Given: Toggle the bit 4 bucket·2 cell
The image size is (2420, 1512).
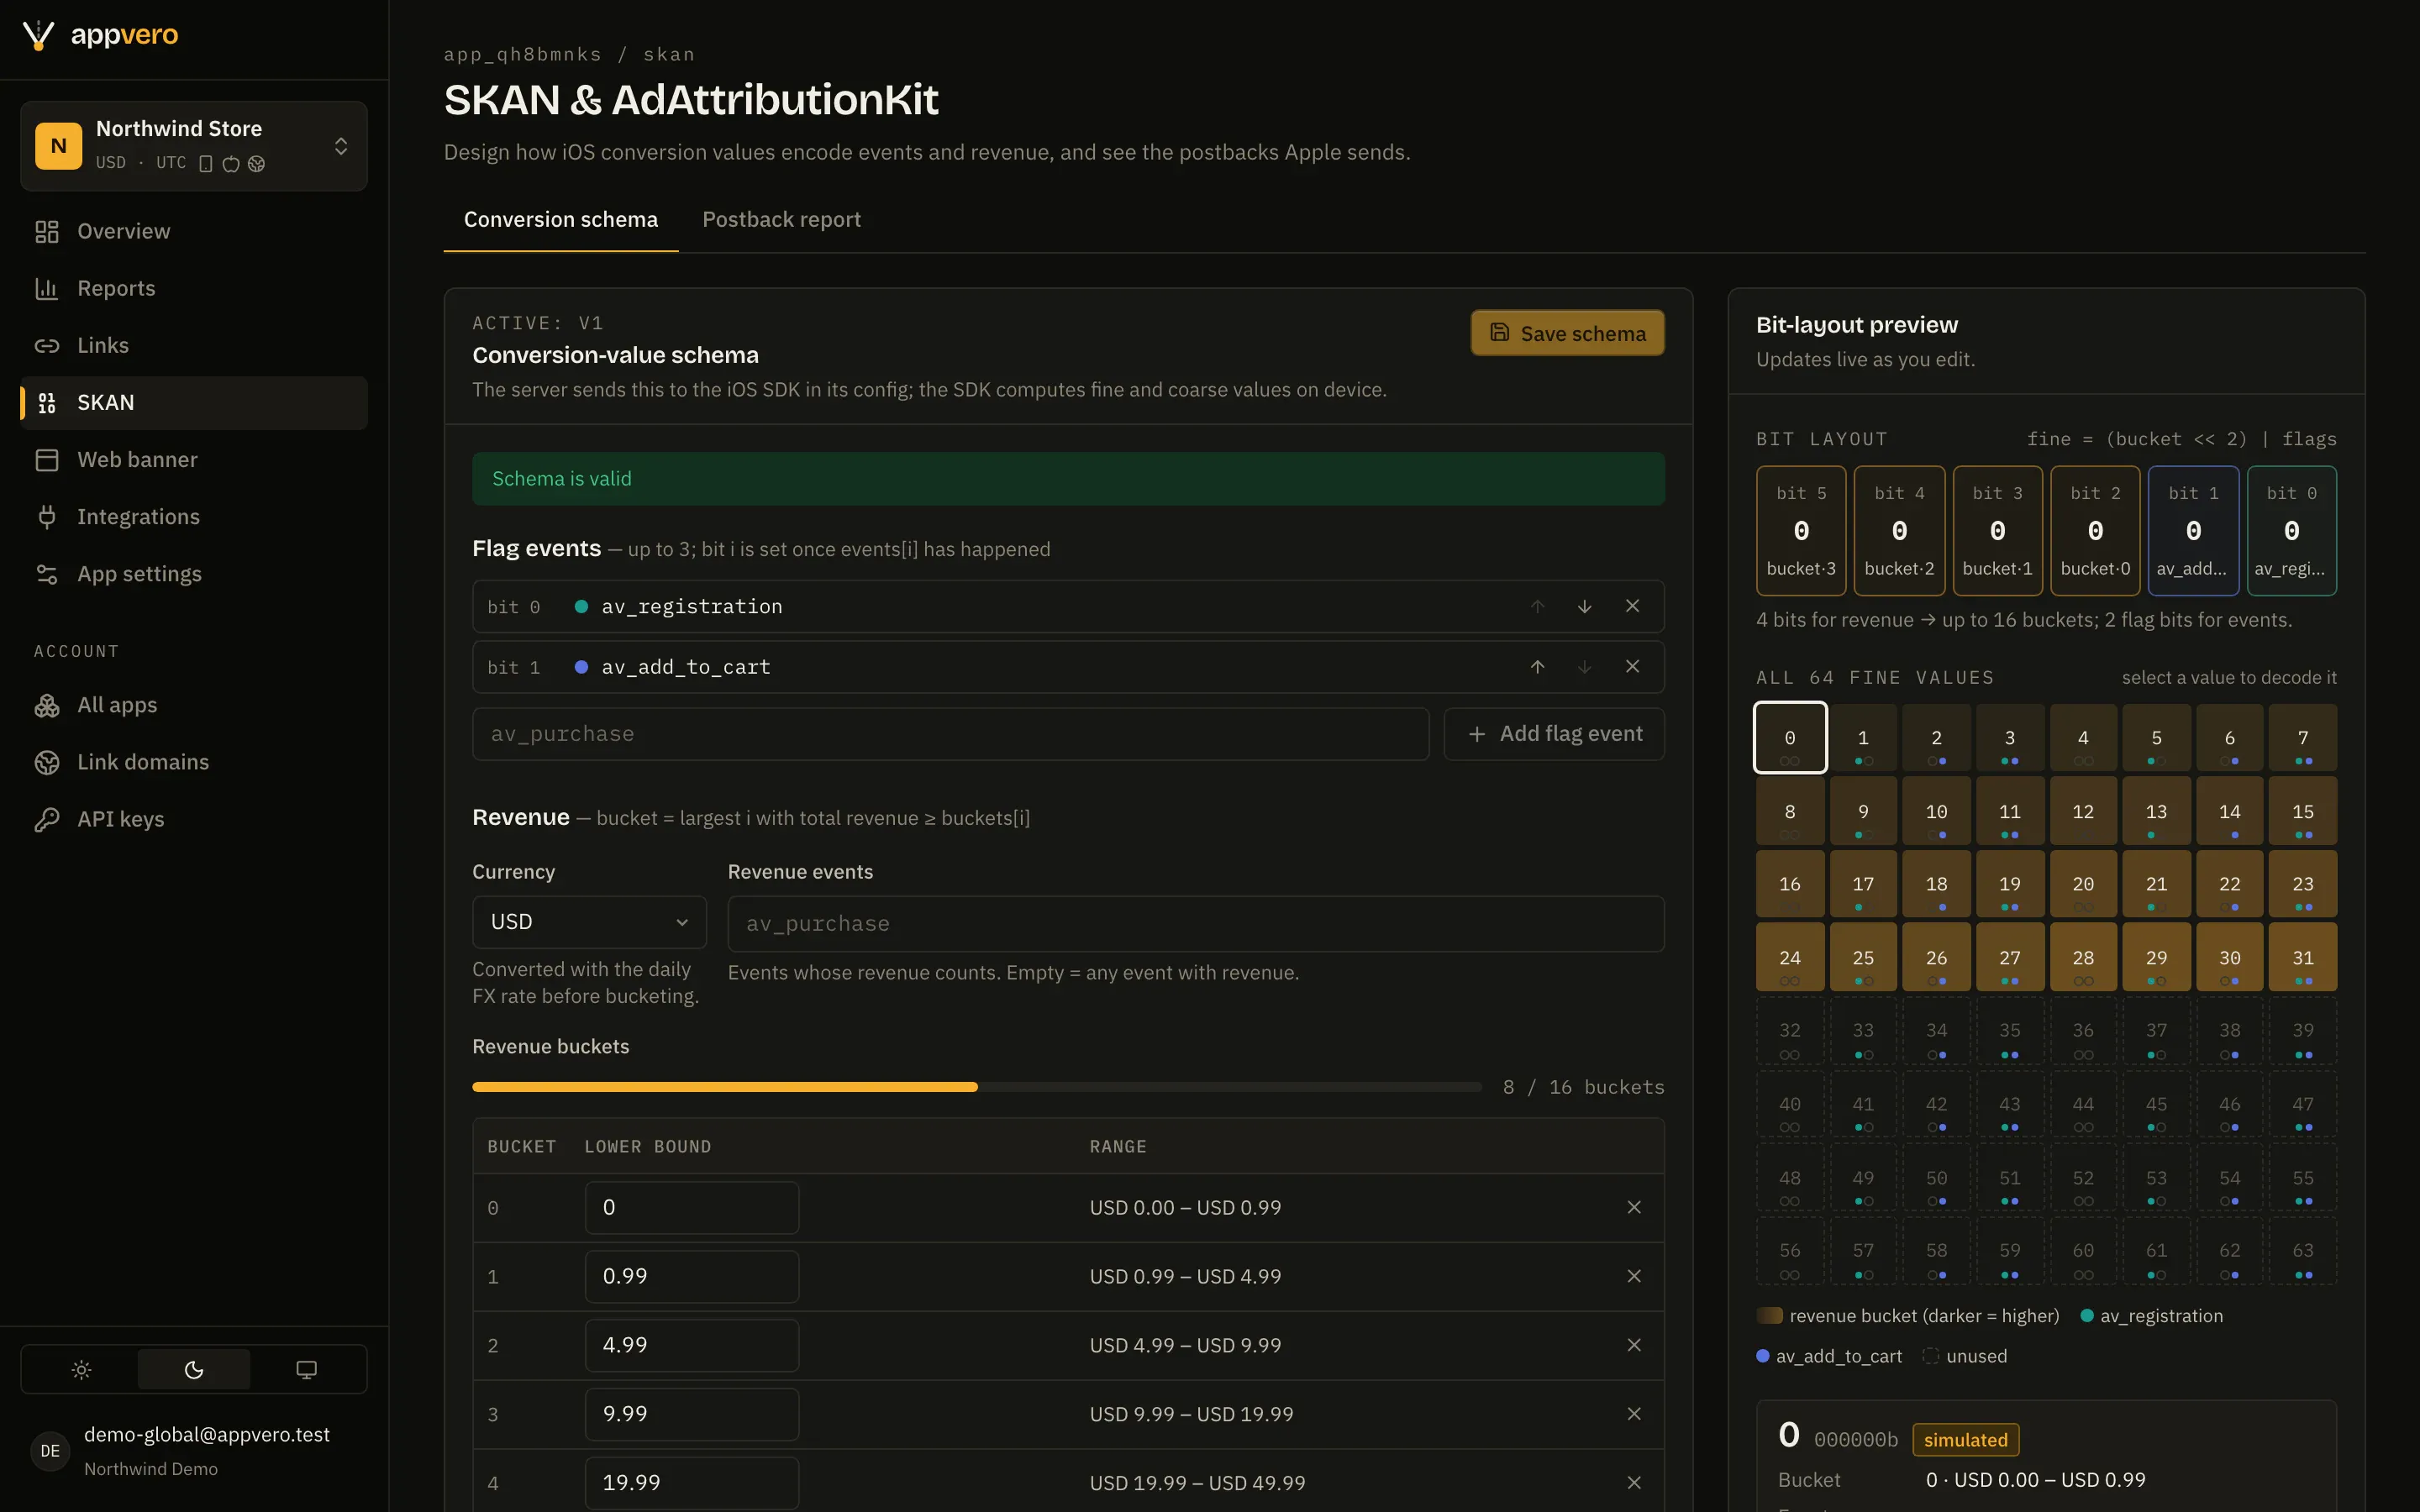Looking at the screenshot, I should (1899, 530).
